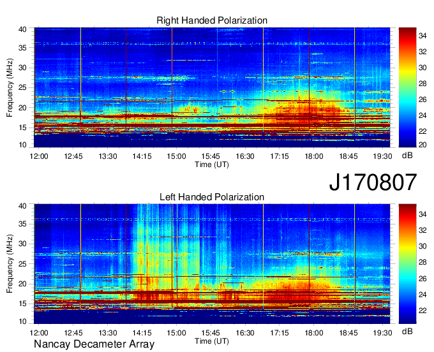Select the 16:30 tick on Right Handed time axis

coord(245,156)
